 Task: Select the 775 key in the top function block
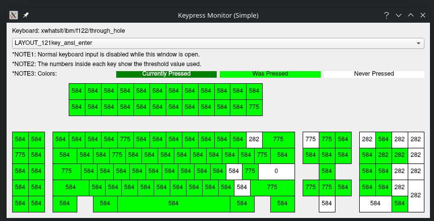pos(254,107)
